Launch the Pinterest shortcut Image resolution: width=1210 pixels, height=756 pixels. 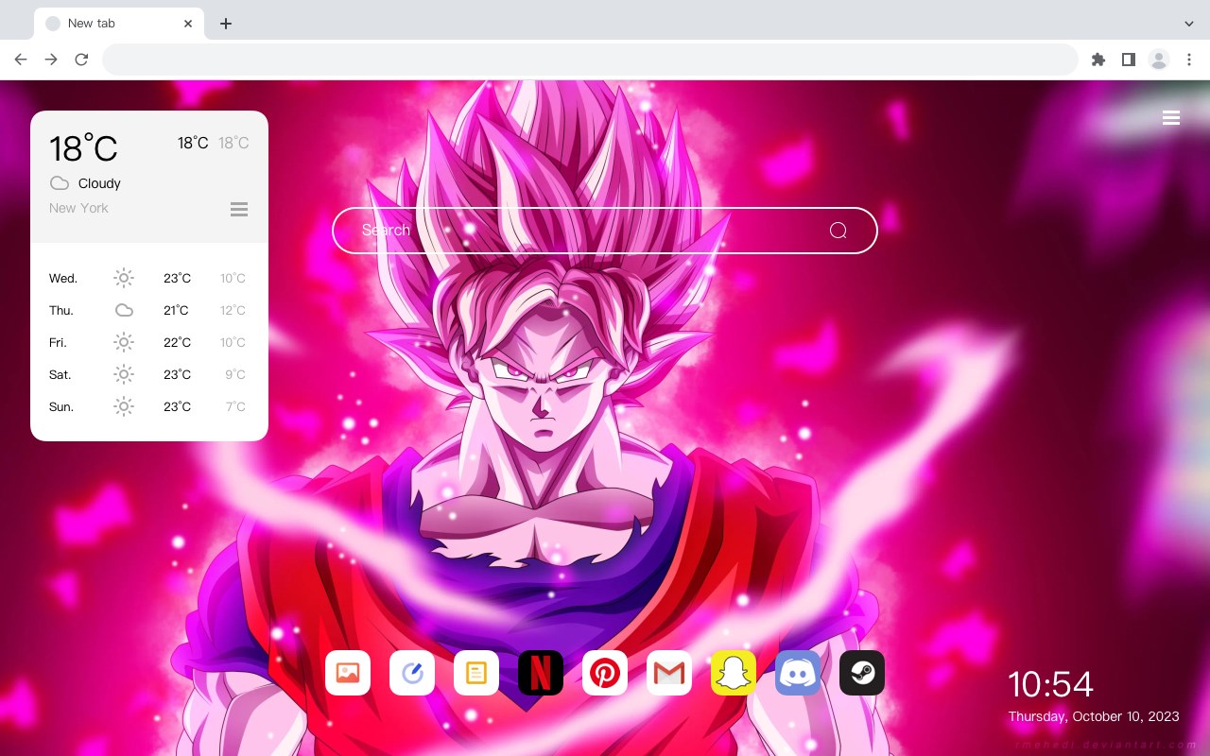(605, 673)
